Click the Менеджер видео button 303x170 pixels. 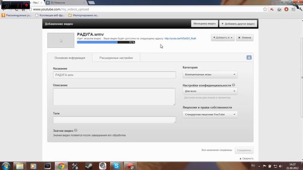[x=205, y=24]
